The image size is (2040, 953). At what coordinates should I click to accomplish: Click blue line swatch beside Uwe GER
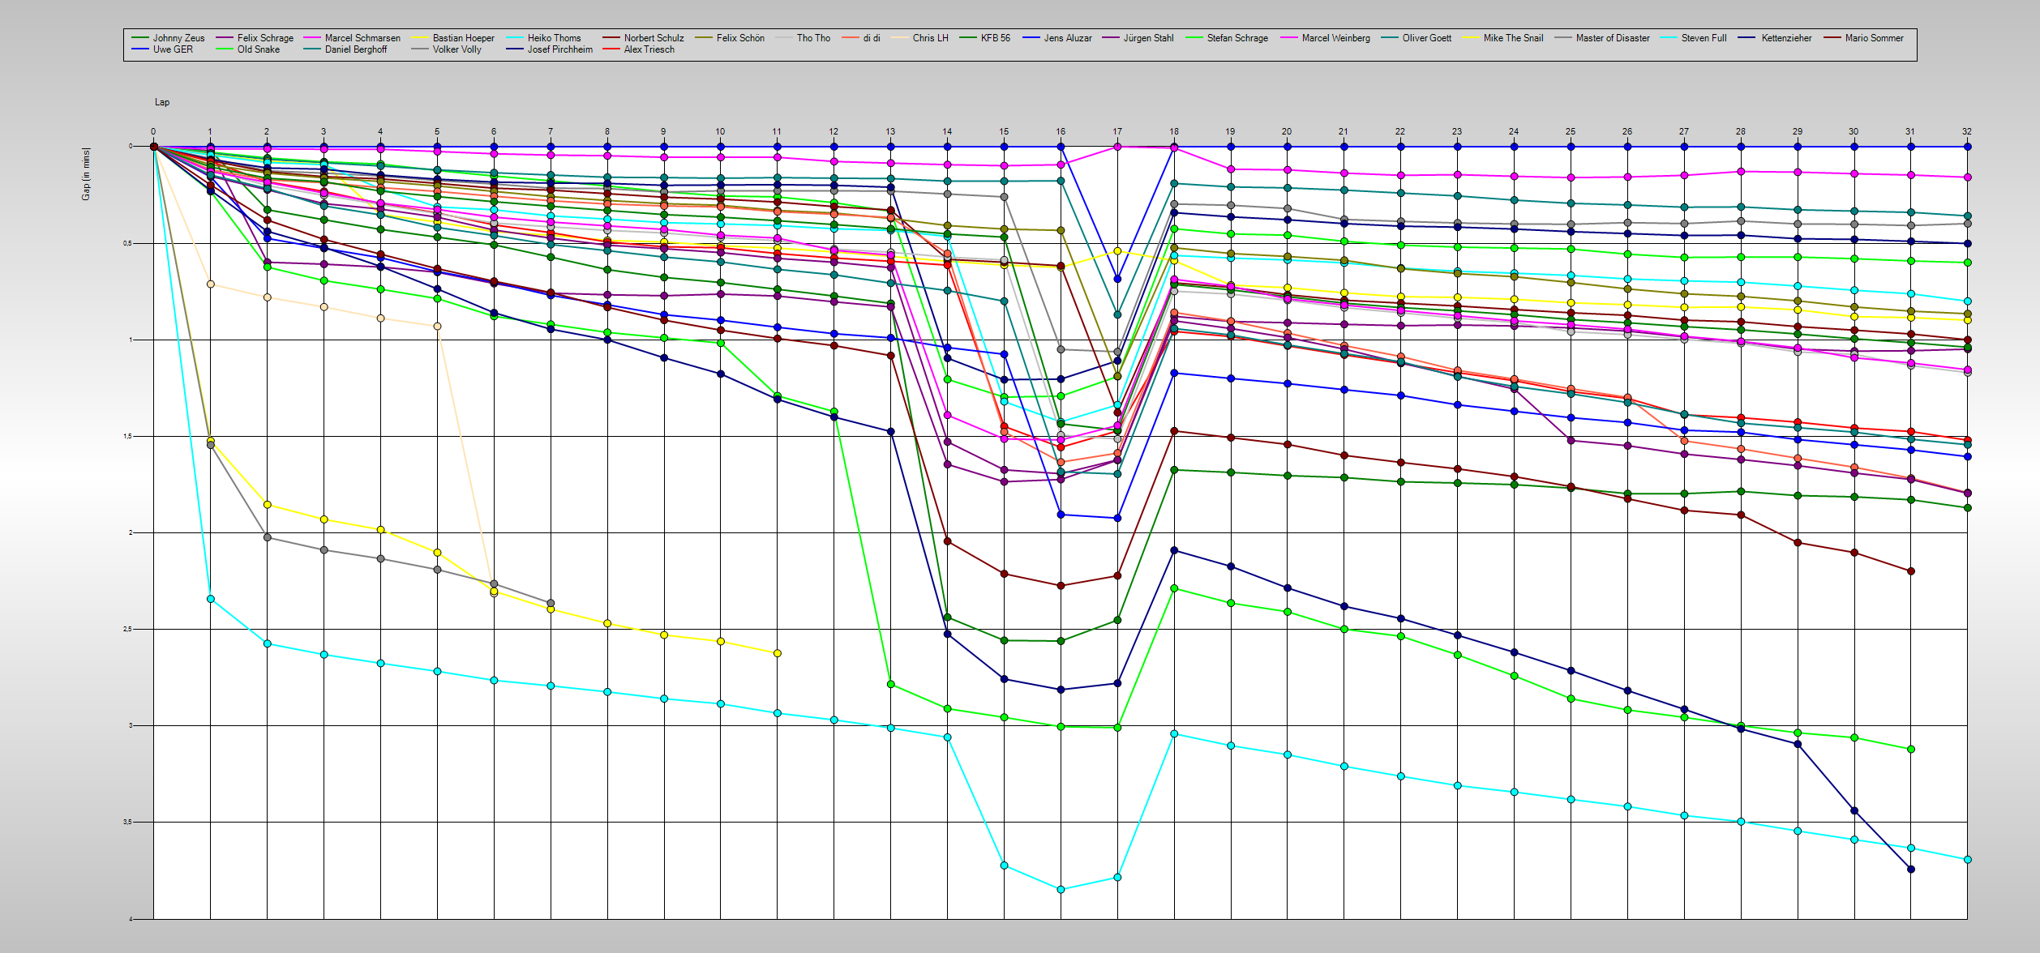(x=140, y=49)
